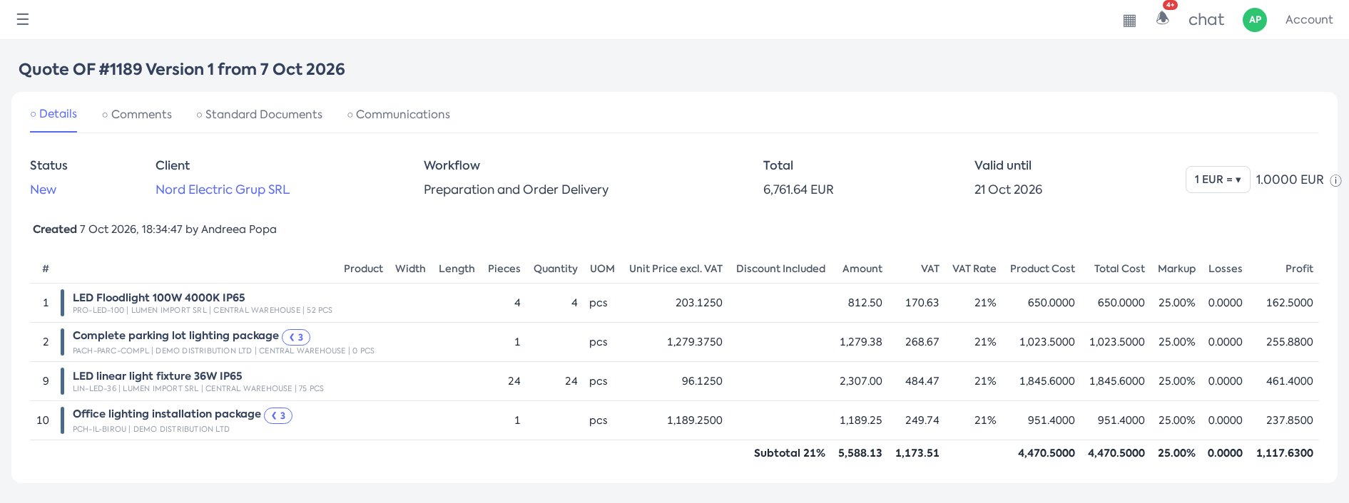Select the LED linear light fixture 36W row
Screen dimensions: 1349x503
tap(674, 381)
